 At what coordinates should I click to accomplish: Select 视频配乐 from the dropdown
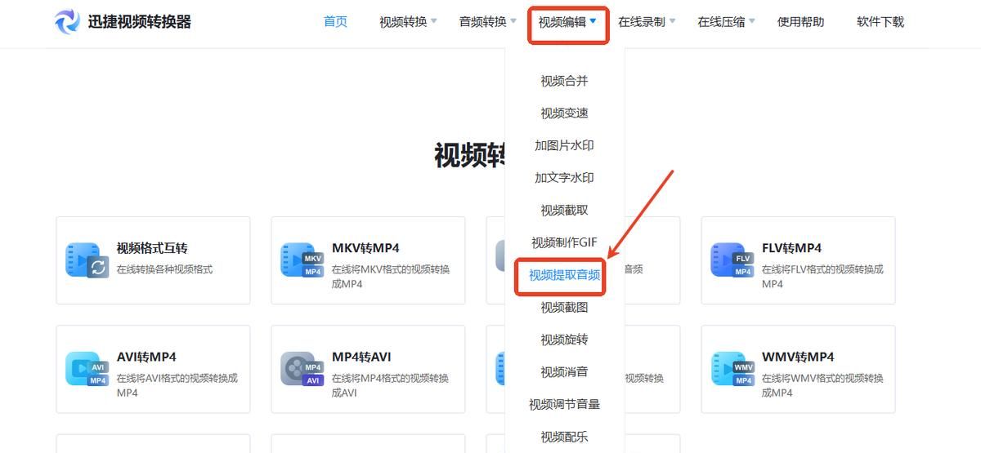[x=564, y=437]
